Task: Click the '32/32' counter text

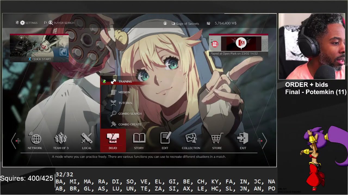Action: [64, 175]
